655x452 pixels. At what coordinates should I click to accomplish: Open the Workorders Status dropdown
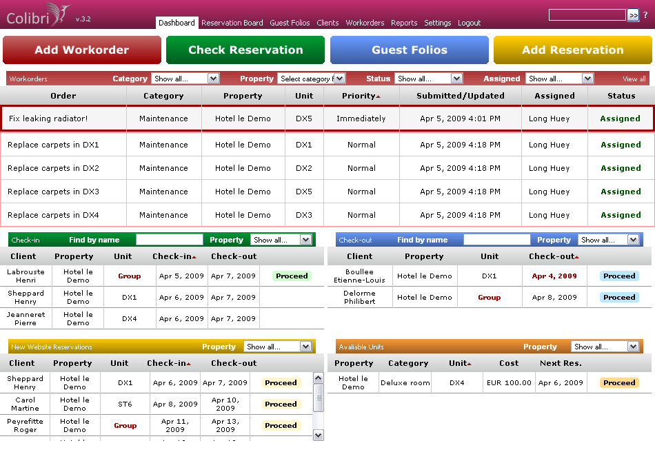[429, 79]
